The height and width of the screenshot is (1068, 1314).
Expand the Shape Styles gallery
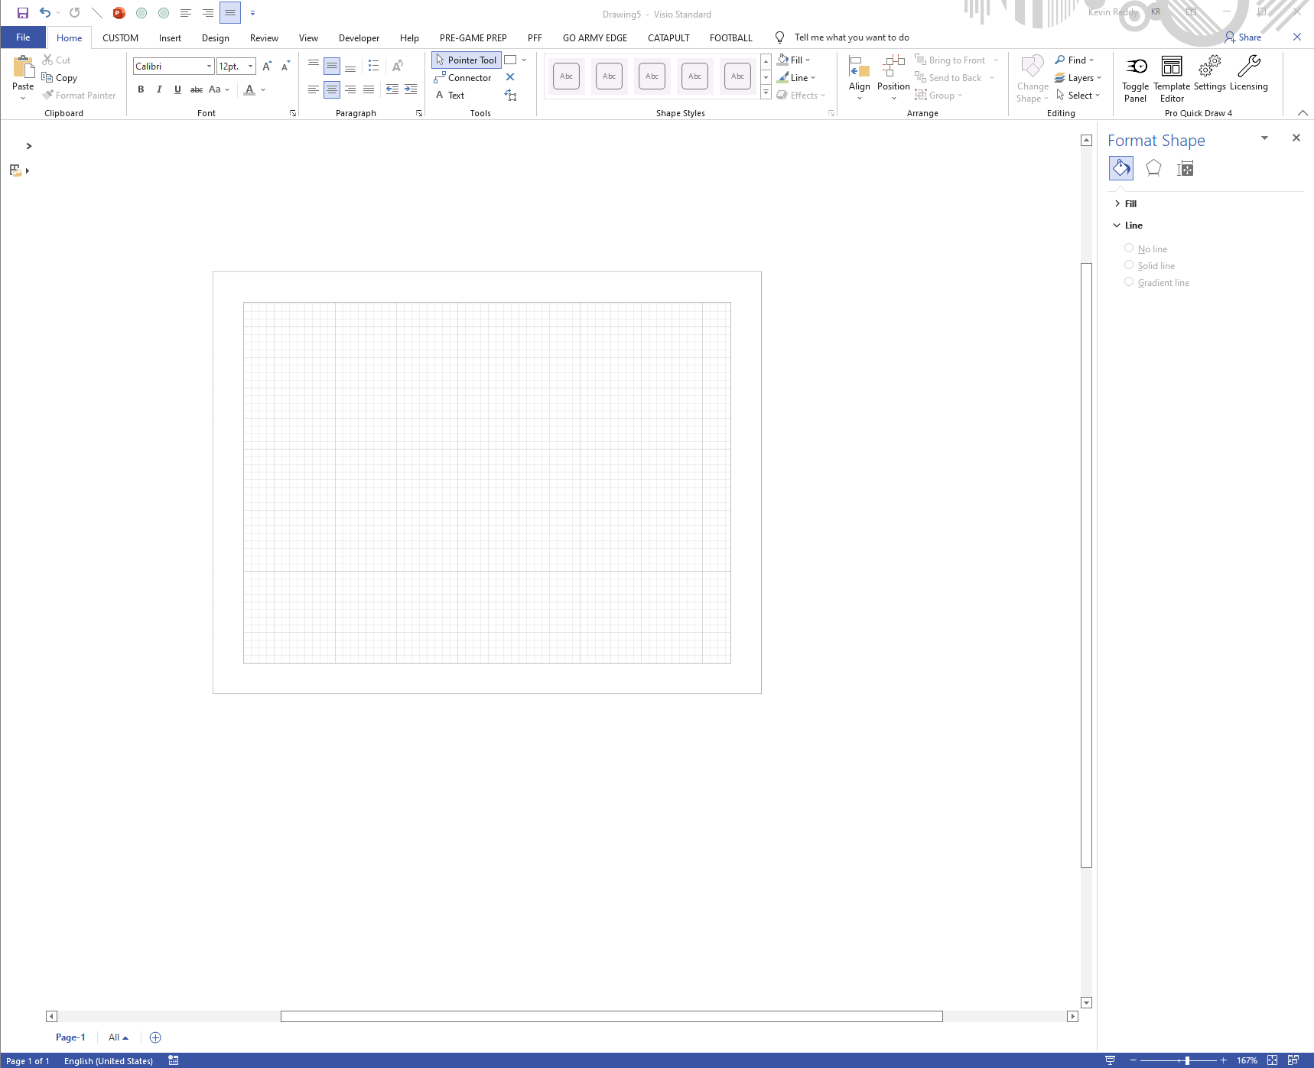[x=766, y=93]
